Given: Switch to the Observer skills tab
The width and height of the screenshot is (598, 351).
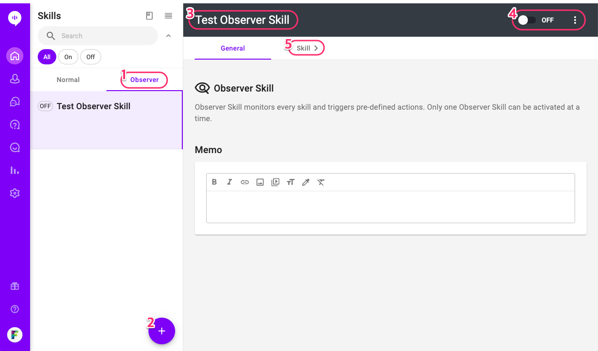Looking at the screenshot, I should (145, 80).
